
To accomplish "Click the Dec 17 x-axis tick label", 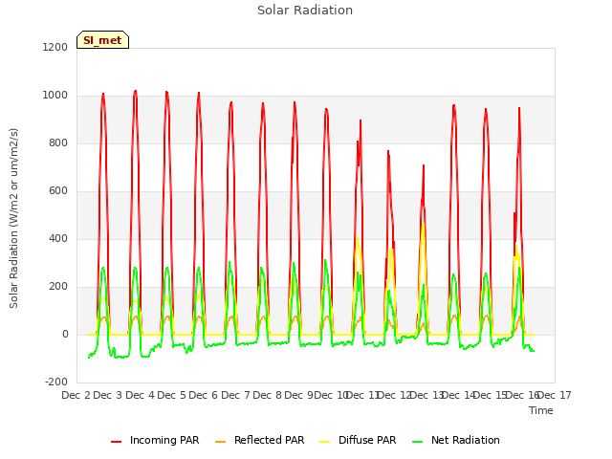I will click(x=555, y=395).
